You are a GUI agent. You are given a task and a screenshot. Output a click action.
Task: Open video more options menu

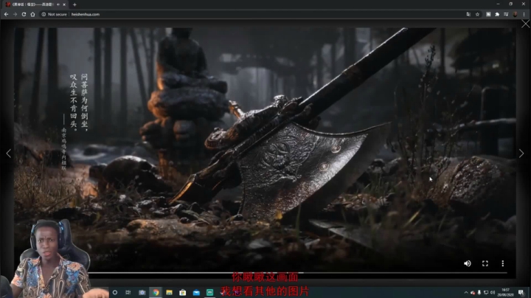pyautogui.click(x=502, y=263)
